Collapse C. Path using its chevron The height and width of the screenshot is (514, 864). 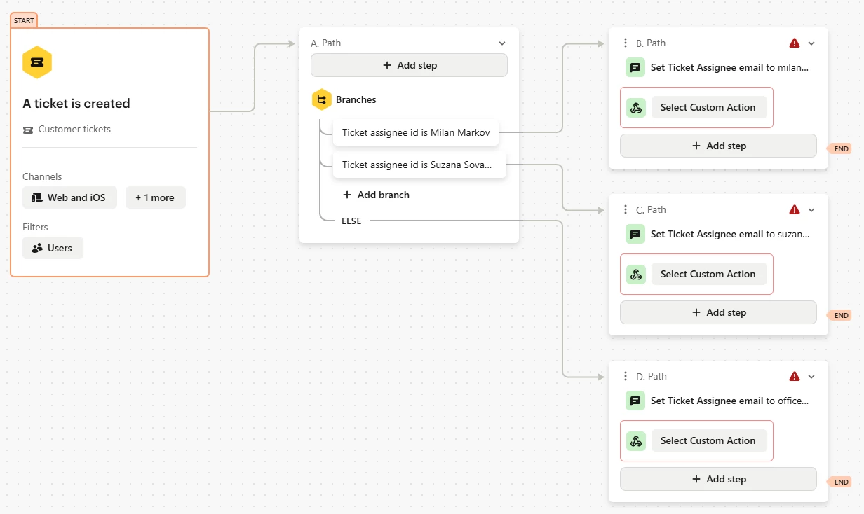[811, 210]
